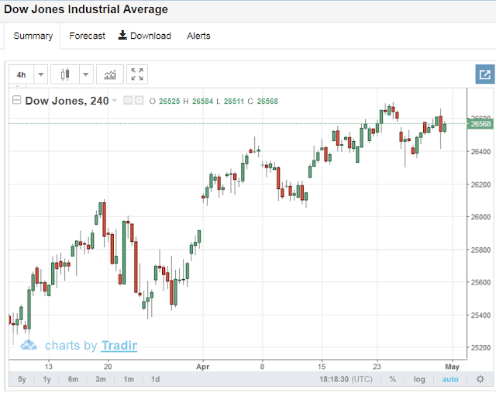Click the 20 date label on the time axis
The height and width of the screenshot is (393, 496).
tap(108, 367)
